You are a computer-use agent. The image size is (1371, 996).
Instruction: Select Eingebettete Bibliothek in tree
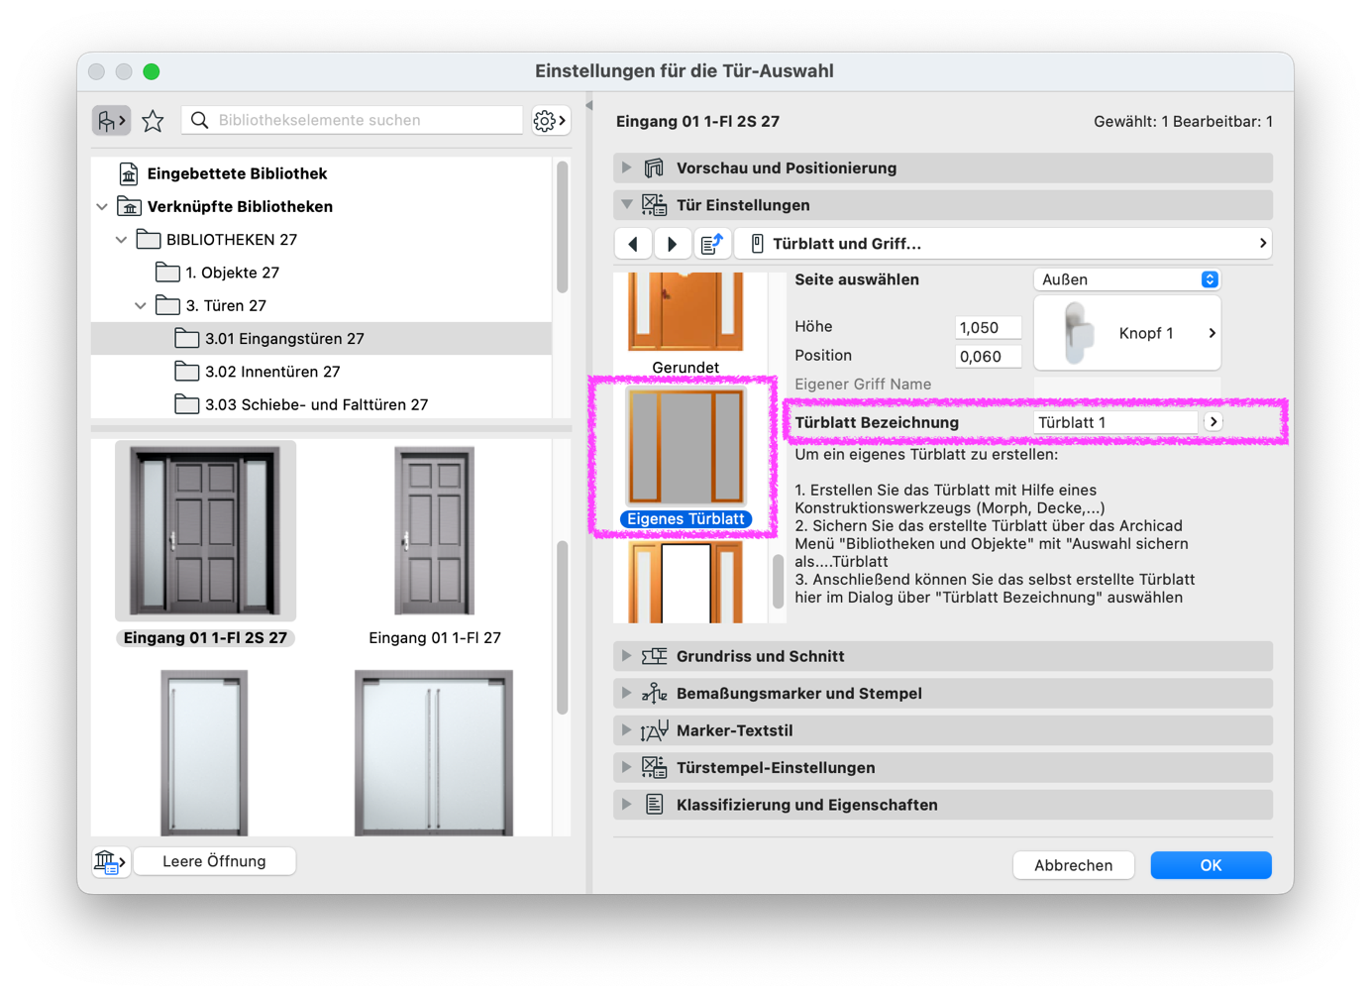(x=237, y=173)
